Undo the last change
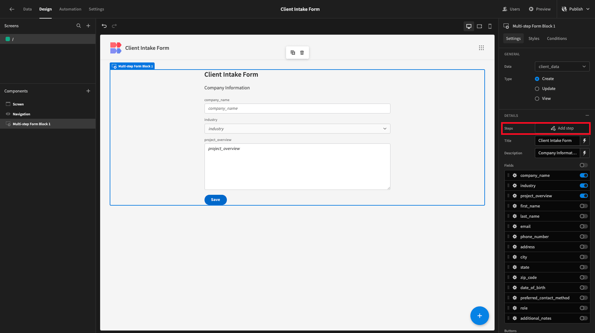 (104, 26)
